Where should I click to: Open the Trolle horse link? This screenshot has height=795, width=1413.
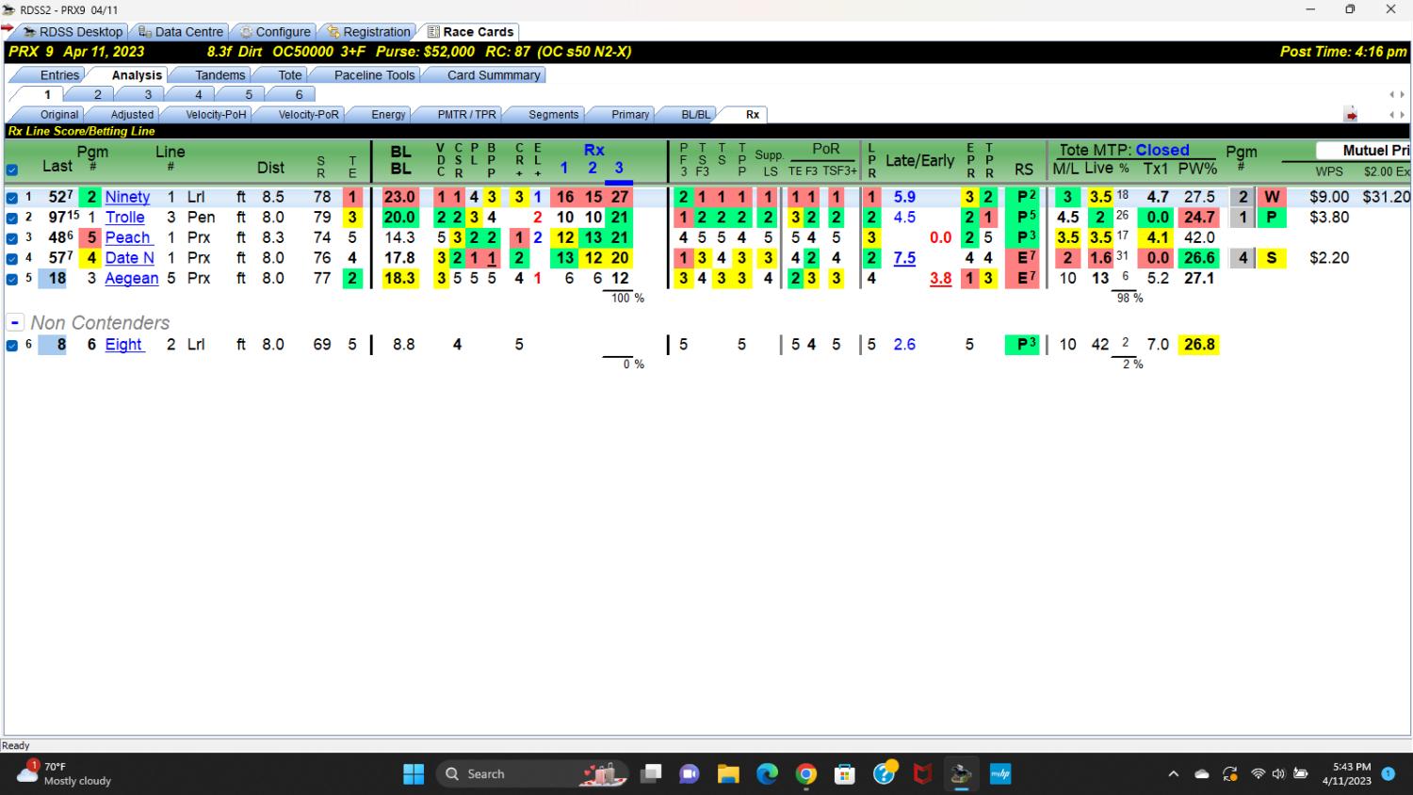pyautogui.click(x=125, y=218)
